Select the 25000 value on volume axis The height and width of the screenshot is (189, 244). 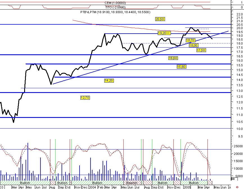point(238,146)
